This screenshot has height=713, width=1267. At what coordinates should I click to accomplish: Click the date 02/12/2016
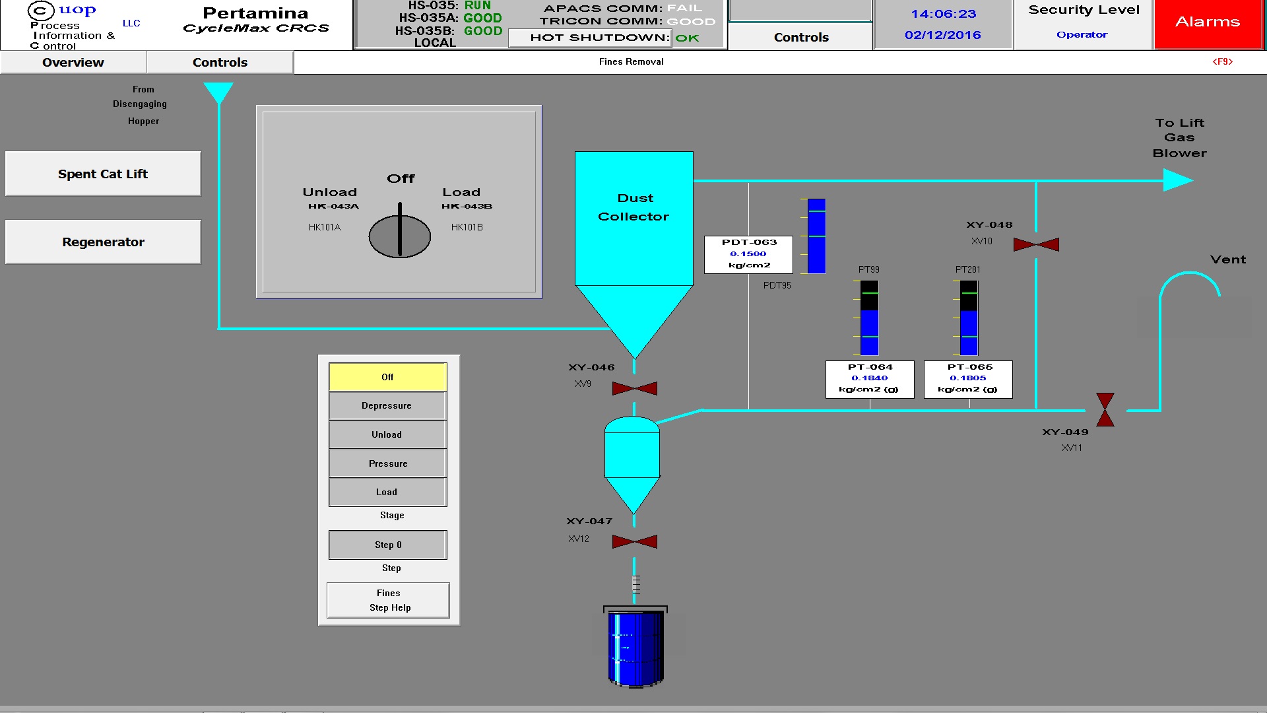coord(943,35)
